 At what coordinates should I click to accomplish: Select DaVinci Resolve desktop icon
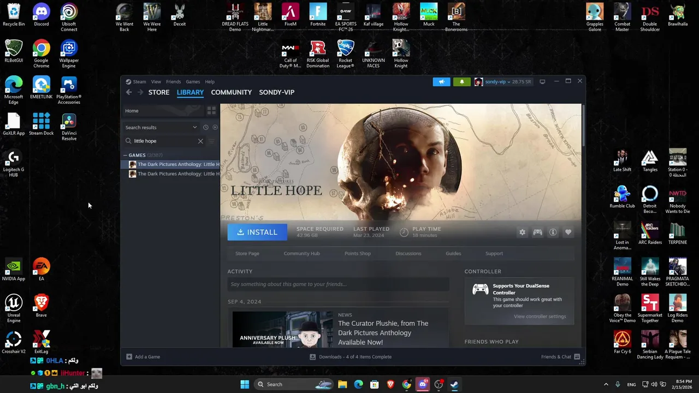pos(69,127)
